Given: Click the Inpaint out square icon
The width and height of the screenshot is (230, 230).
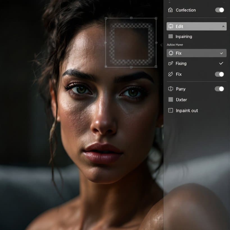Looking at the screenshot, I should click(170, 110).
